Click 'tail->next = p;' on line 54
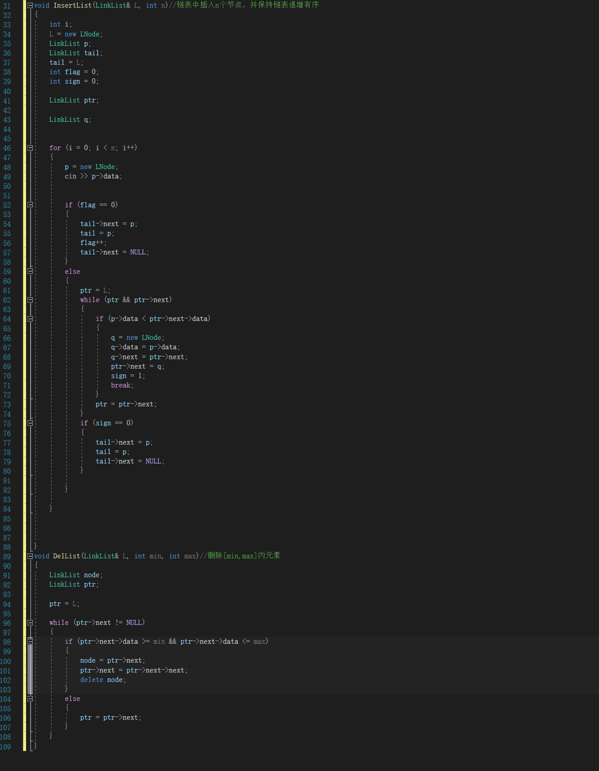 [x=109, y=224]
